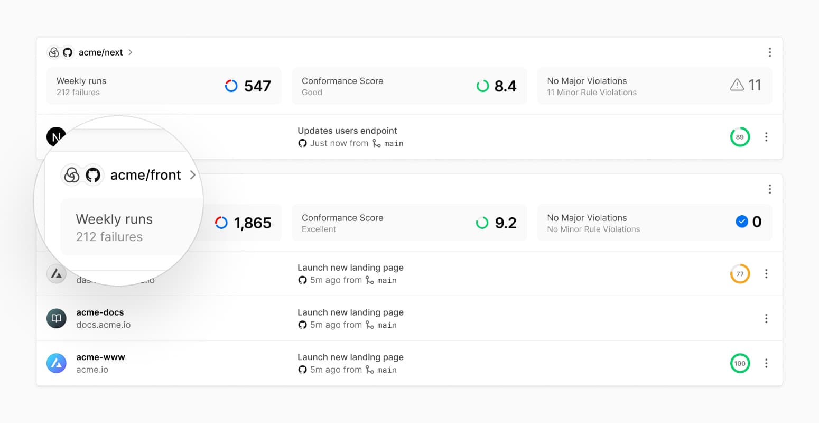Click the acme-docs book icon

pos(57,318)
